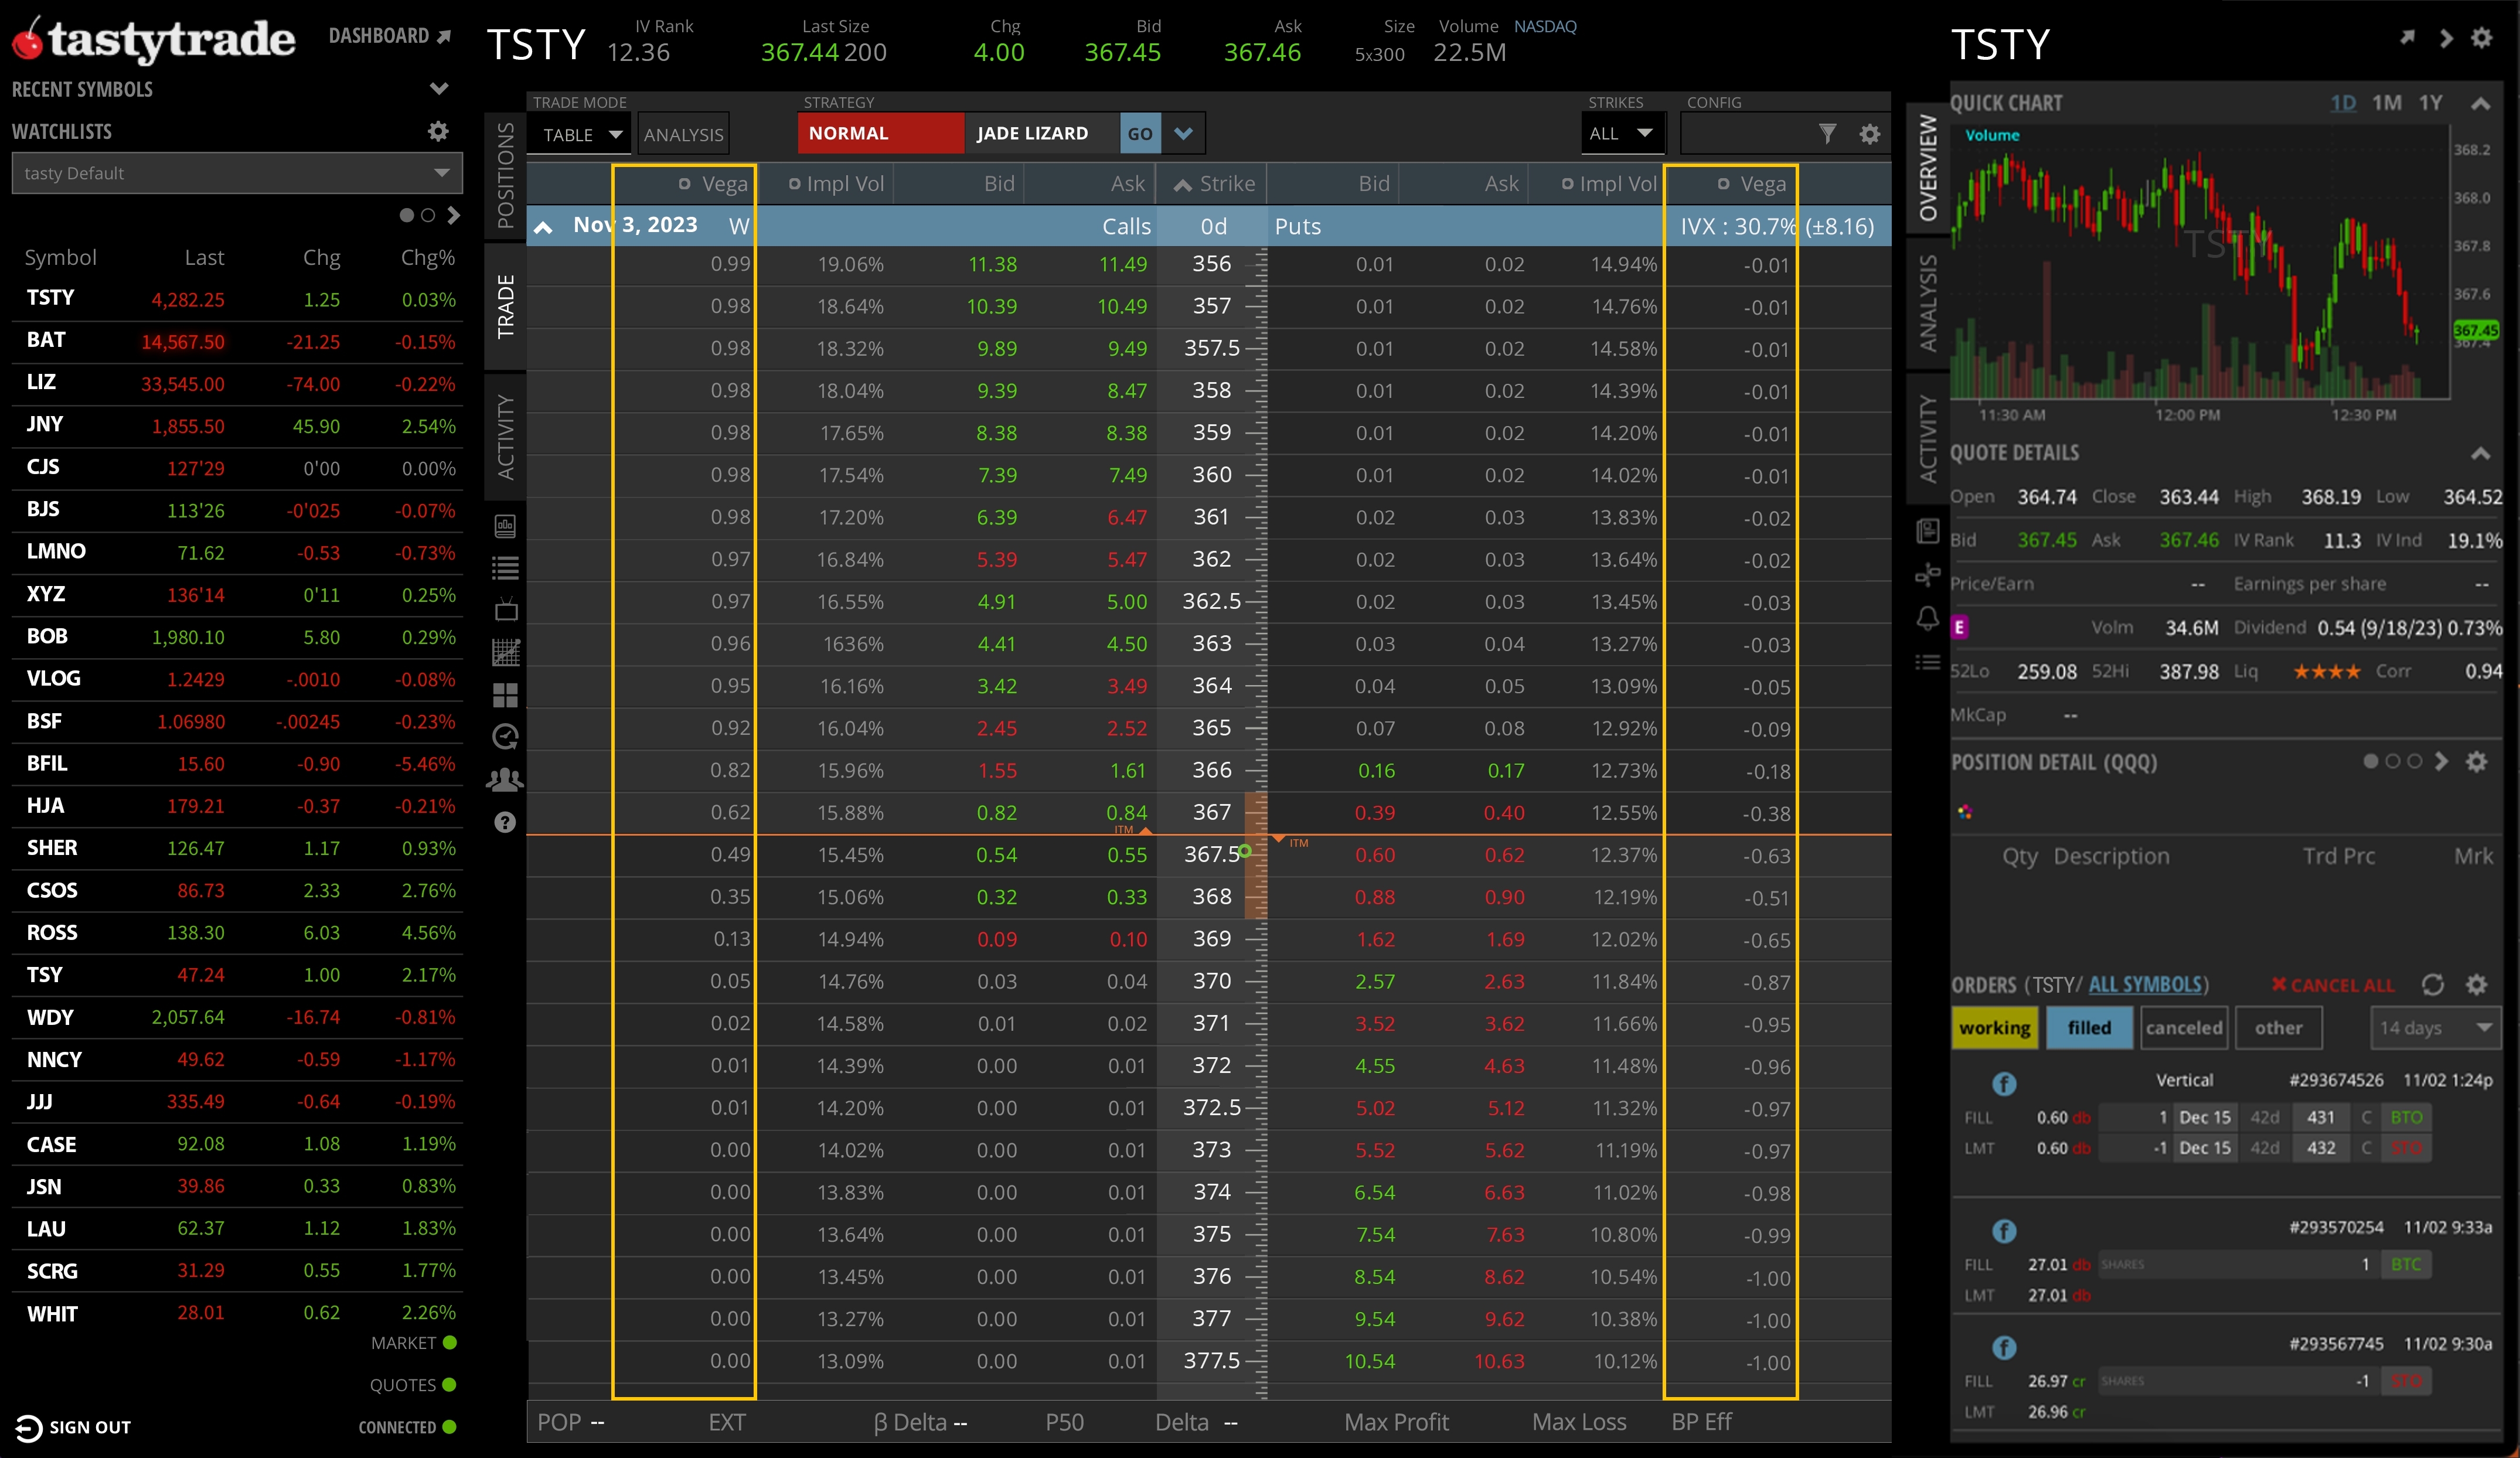Viewport: 2520px width, 1458px height.
Task: Enable the other orders filter
Action: pyautogui.click(x=2280, y=1027)
